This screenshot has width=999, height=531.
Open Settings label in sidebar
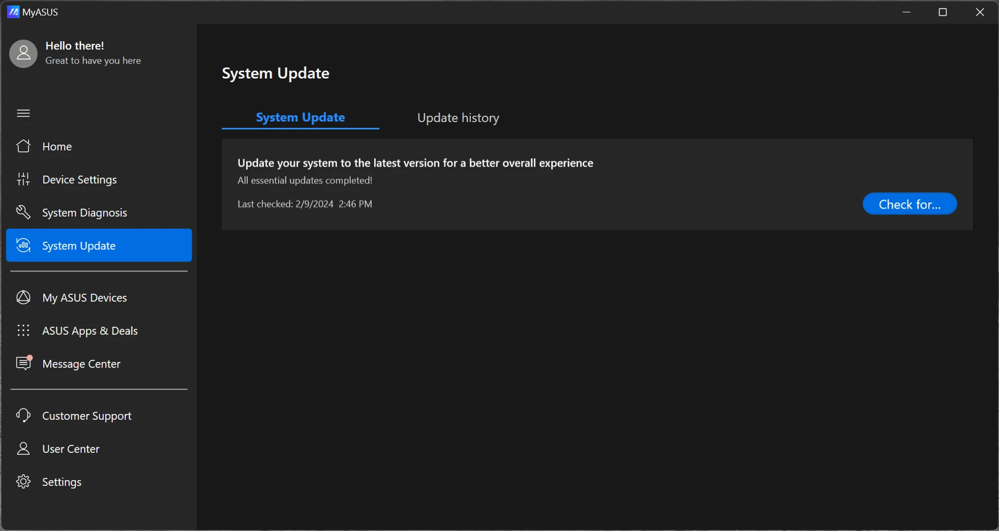pyautogui.click(x=62, y=482)
